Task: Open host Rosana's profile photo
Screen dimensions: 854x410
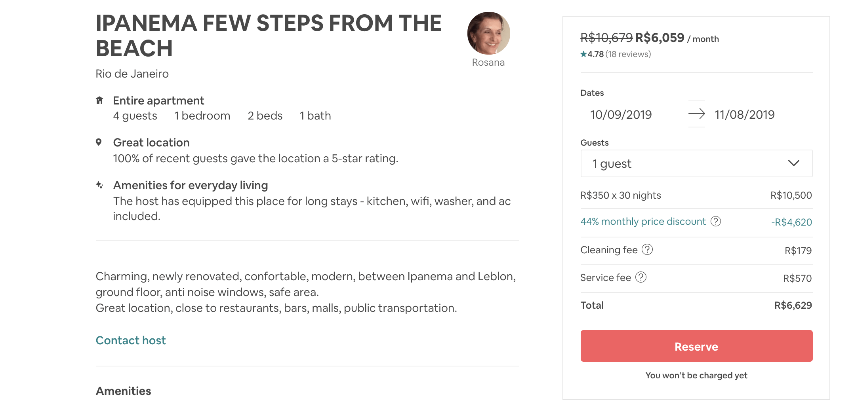Action: click(x=488, y=33)
